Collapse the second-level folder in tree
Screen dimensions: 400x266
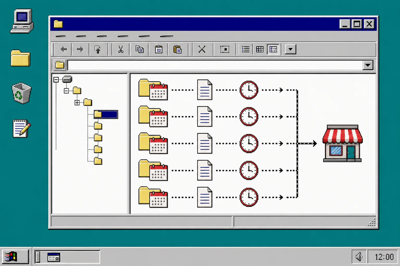click(66, 91)
